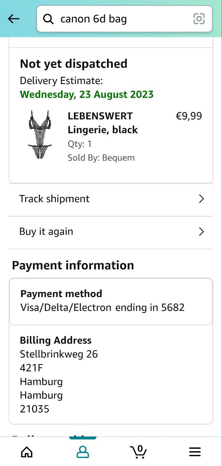Expand Track shipment chevron
The height and width of the screenshot is (466, 222).
[x=201, y=199]
